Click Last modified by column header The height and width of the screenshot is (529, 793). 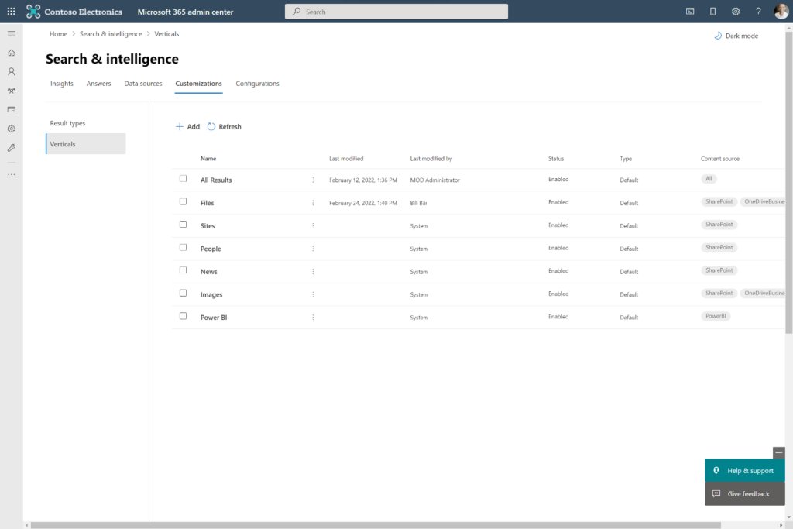tap(431, 158)
